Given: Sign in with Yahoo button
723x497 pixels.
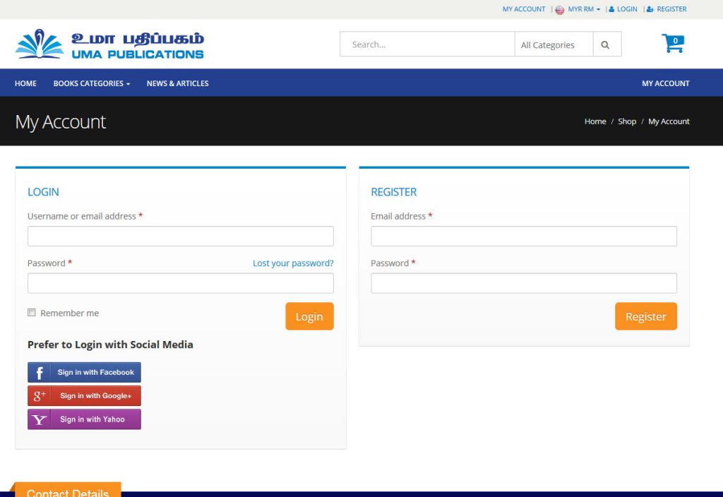Looking at the screenshot, I should point(84,419).
